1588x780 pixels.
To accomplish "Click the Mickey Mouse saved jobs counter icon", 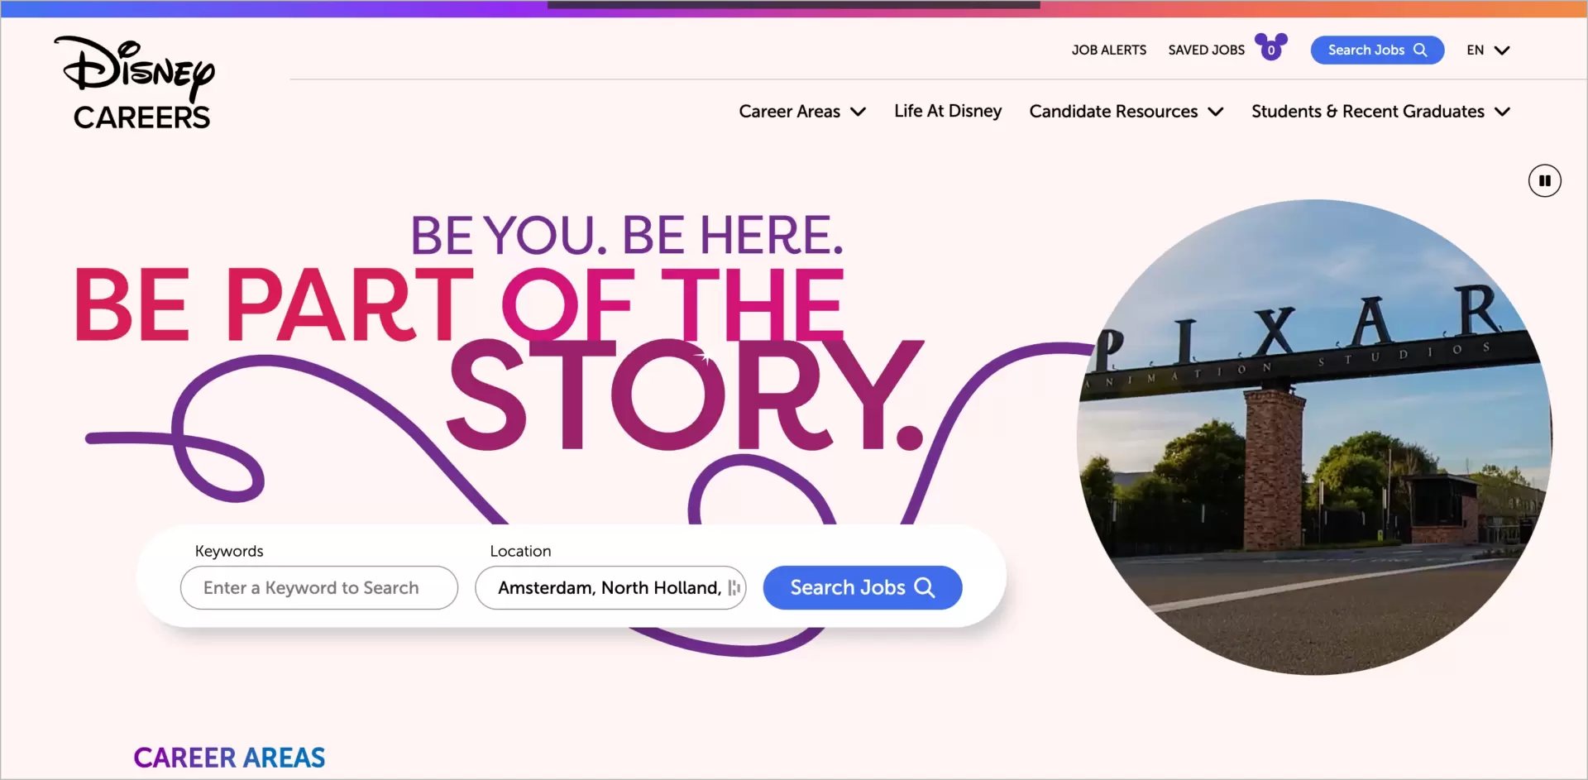I will click(1270, 47).
